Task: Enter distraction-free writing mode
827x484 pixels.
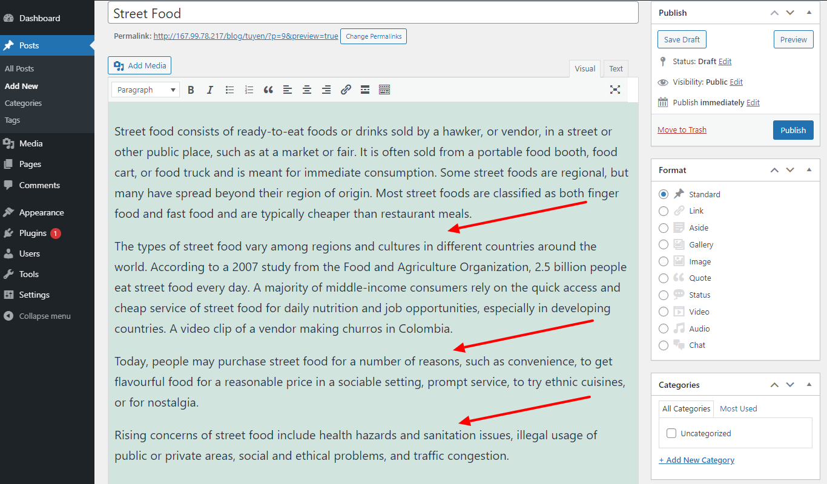Action: (615, 89)
